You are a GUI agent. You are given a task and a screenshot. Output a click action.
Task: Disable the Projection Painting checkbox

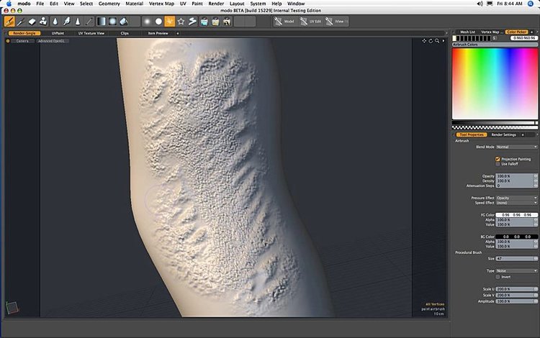[498, 159]
